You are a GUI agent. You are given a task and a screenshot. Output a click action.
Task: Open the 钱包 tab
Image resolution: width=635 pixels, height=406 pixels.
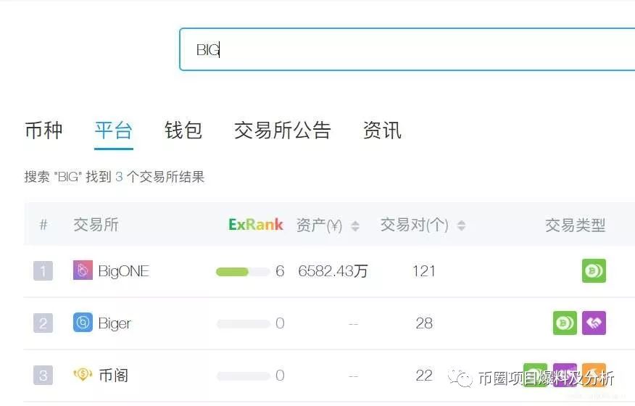click(183, 130)
